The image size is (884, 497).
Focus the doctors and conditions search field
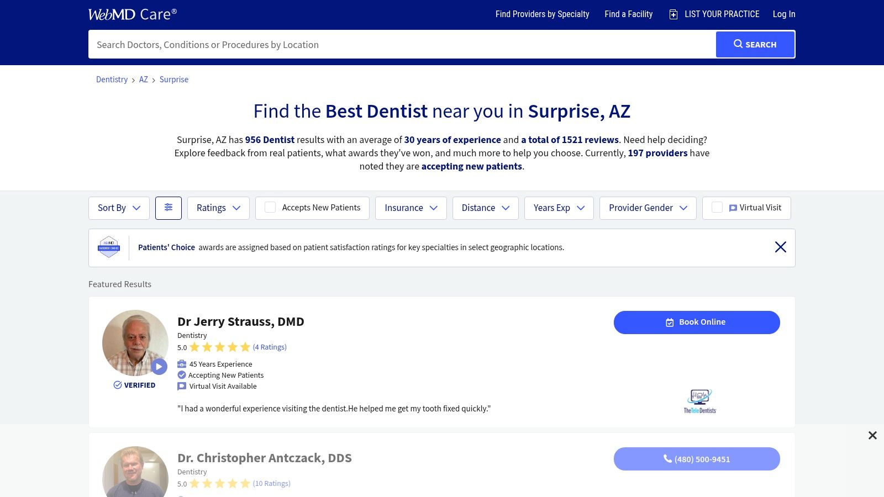point(402,45)
